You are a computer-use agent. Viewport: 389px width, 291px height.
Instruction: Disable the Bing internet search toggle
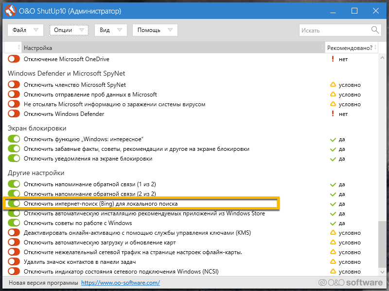tap(14, 204)
